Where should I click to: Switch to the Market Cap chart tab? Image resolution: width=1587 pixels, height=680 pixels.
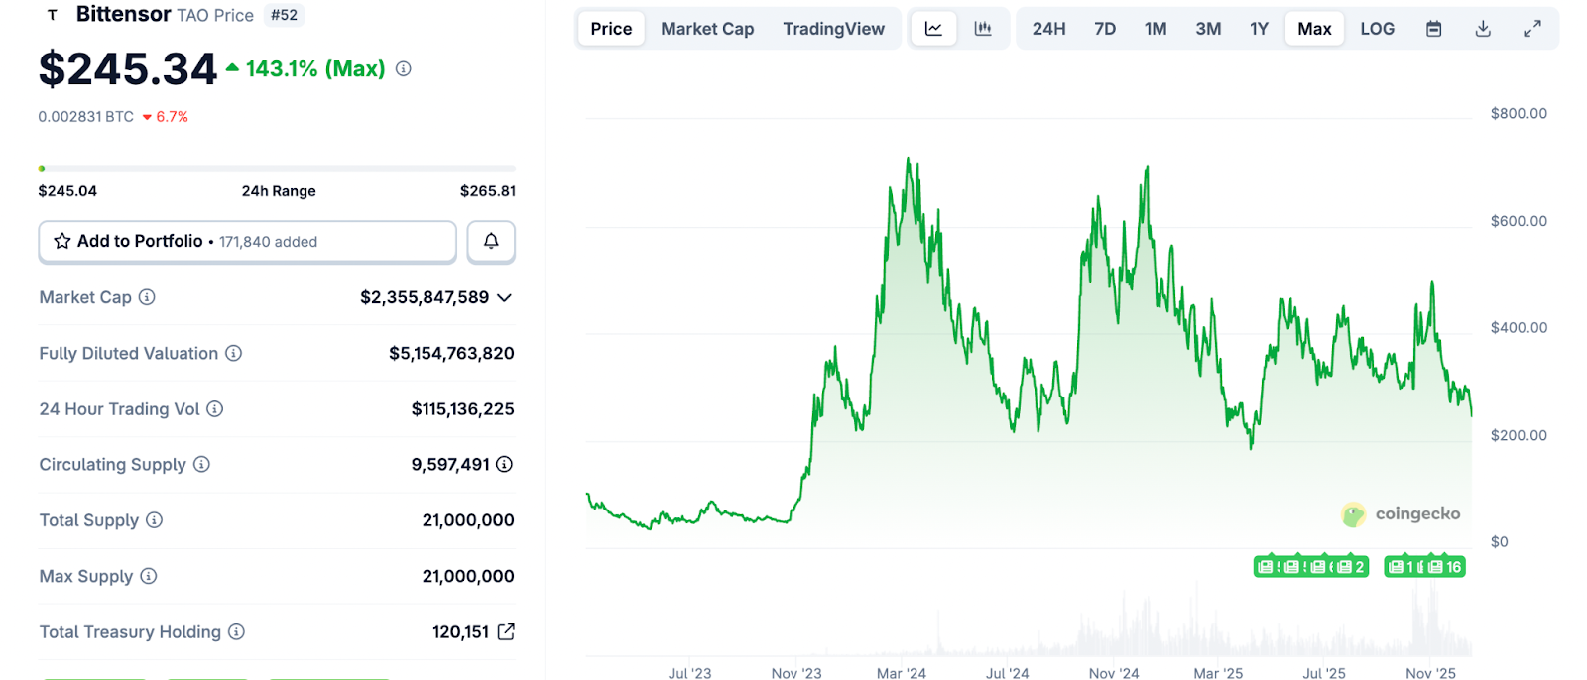click(707, 29)
